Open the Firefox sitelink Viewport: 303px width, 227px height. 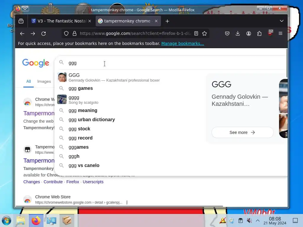73,182
